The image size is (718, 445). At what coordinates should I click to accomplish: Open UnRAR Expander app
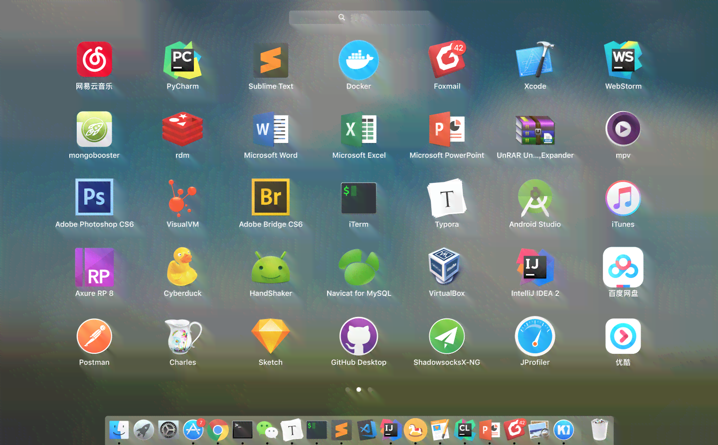535,130
